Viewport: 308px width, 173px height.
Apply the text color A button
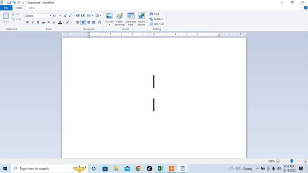(x=60, y=22)
